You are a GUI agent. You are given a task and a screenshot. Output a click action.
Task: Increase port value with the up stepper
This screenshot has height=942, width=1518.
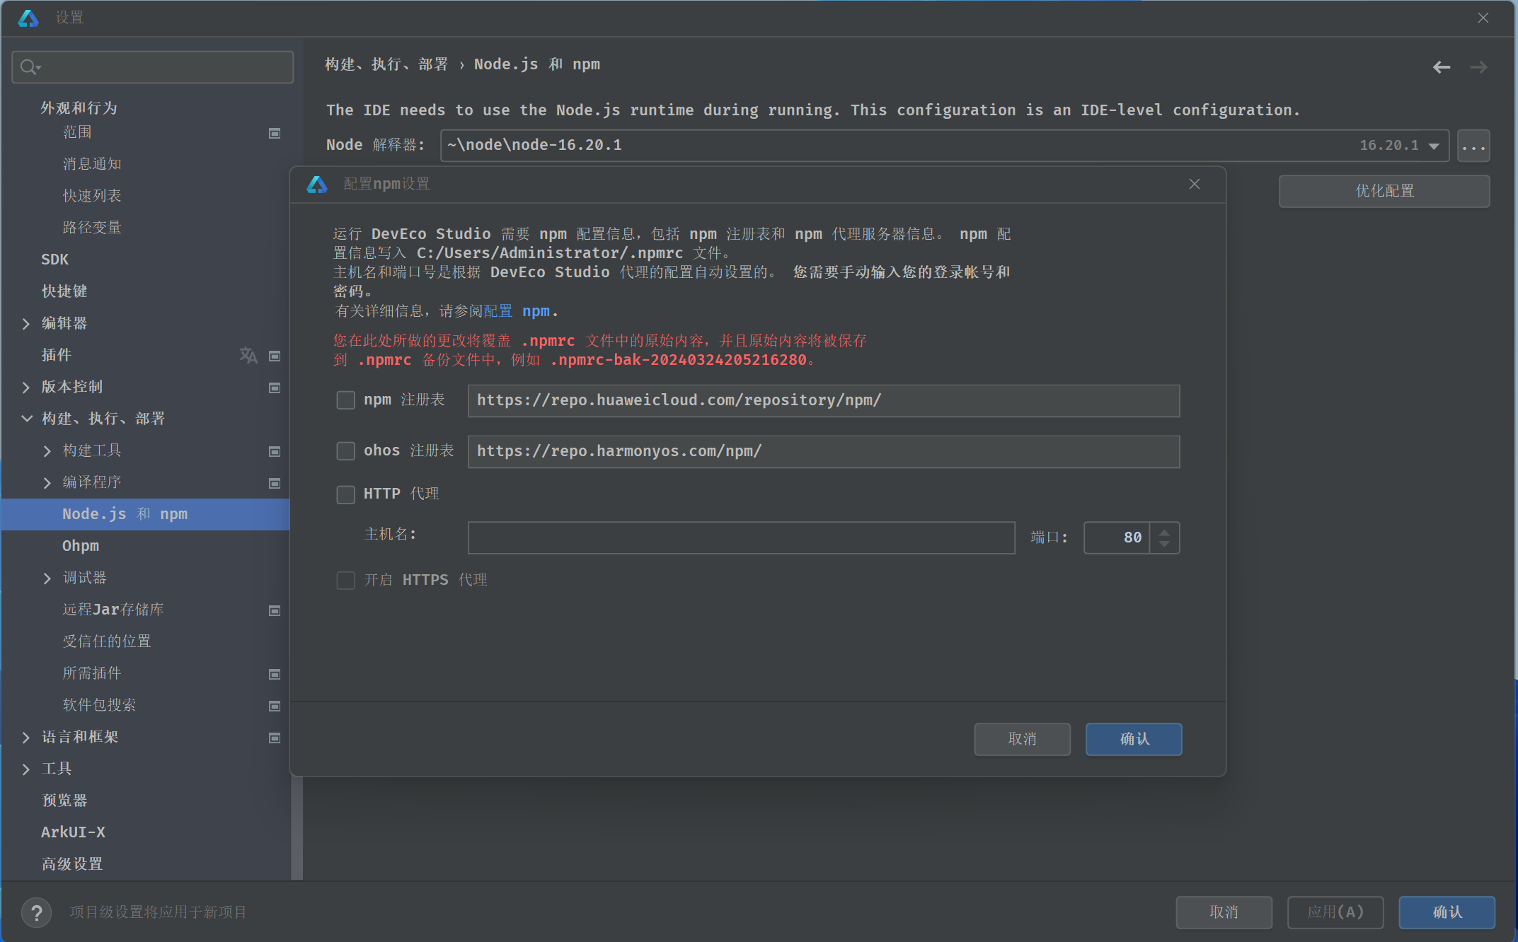pyautogui.click(x=1164, y=531)
